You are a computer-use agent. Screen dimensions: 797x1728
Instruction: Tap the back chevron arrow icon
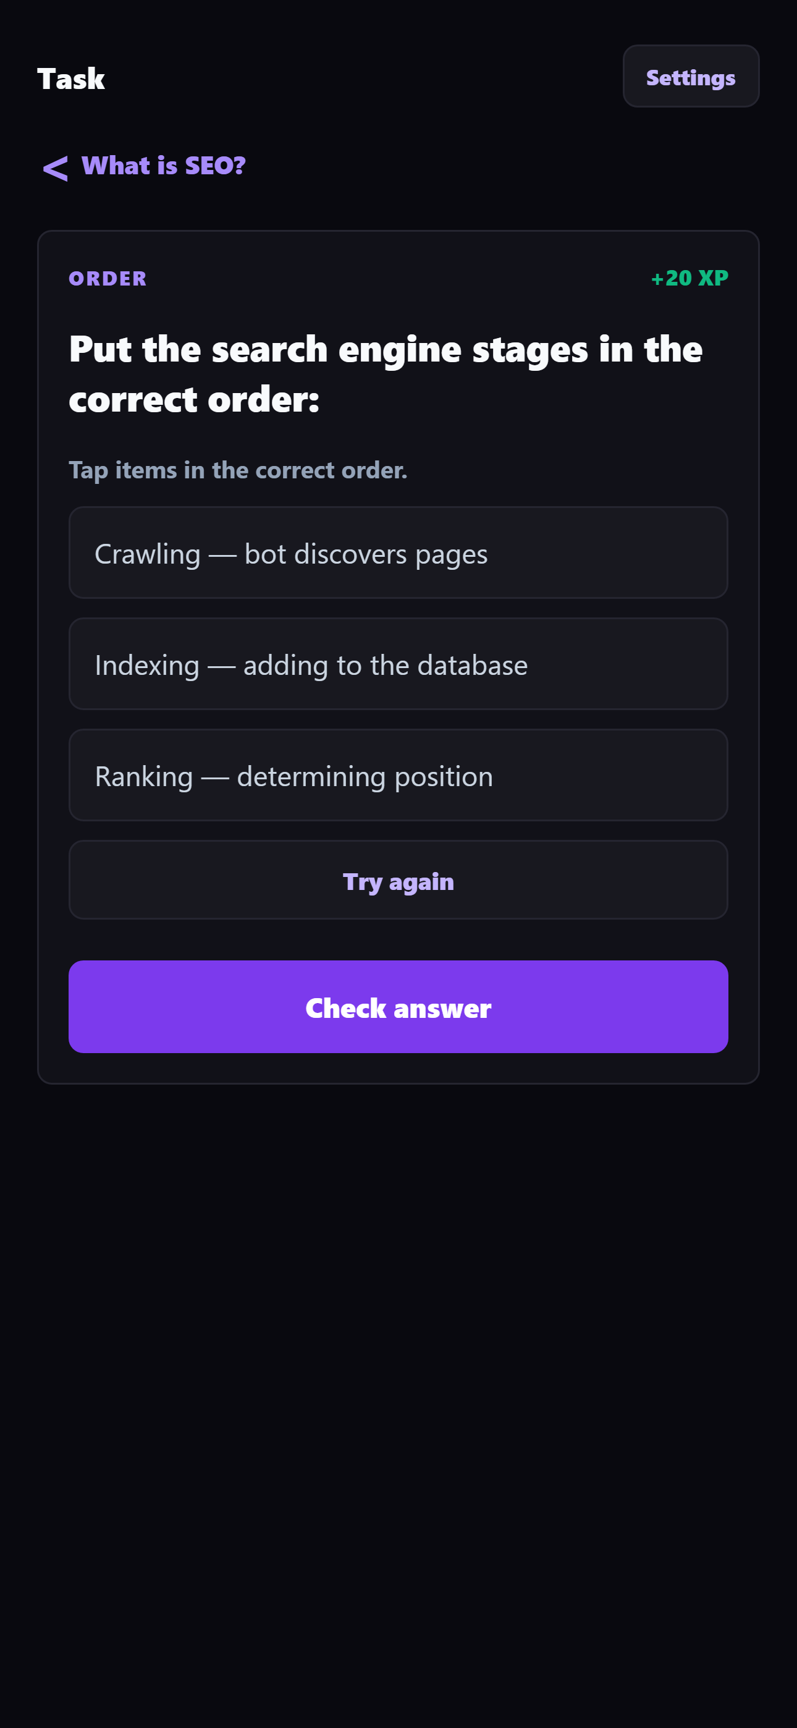55,167
